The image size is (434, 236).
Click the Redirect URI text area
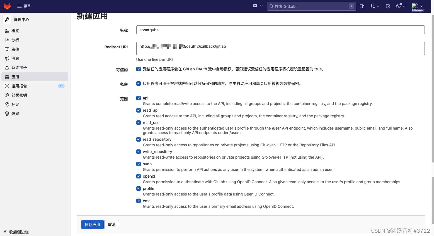tap(280, 49)
